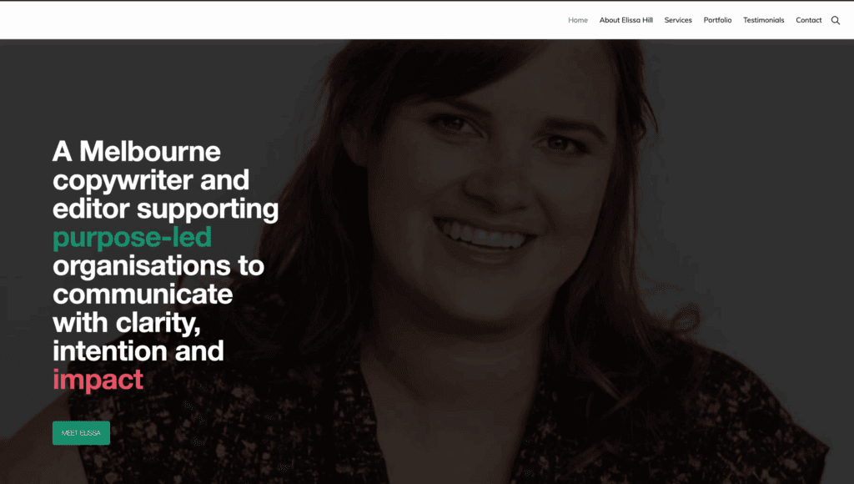The height and width of the screenshot is (484, 854).
Task: Open the About Elissa Hill page
Action: [625, 20]
